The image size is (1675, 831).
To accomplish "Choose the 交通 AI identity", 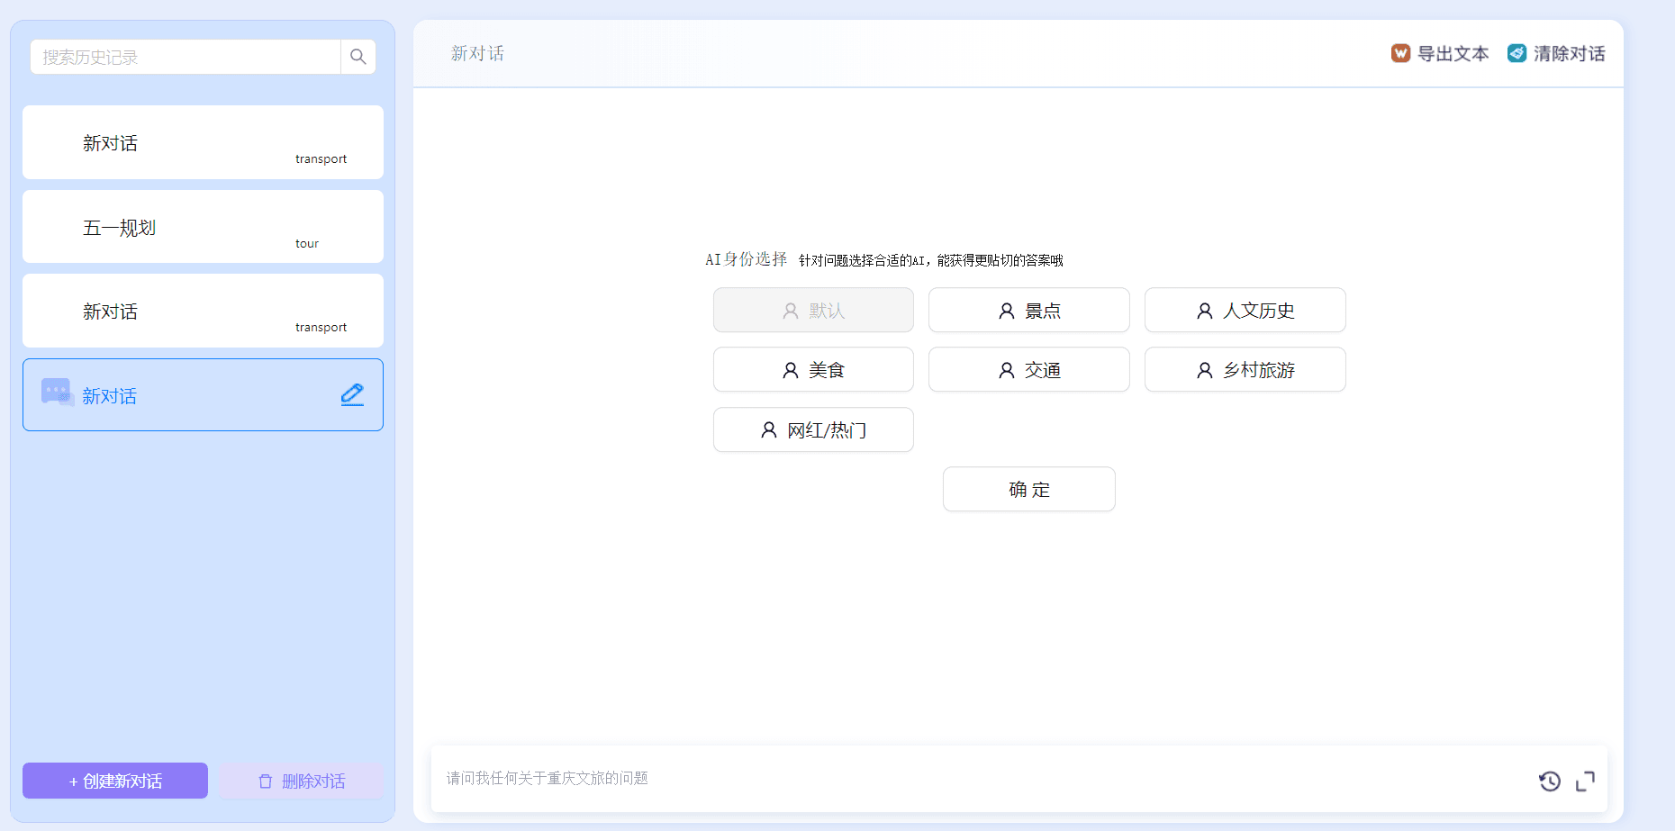I will point(1028,370).
